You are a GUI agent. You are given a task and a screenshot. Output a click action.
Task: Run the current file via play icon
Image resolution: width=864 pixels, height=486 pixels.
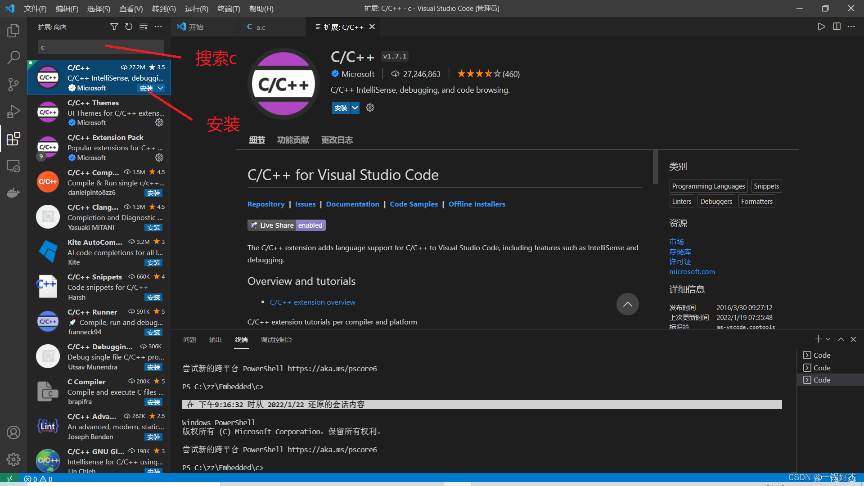coord(821,27)
